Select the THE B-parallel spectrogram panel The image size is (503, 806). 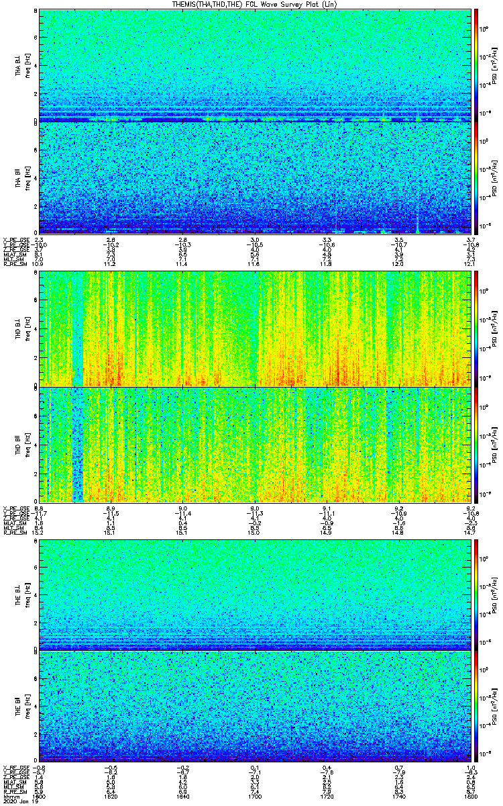pyautogui.click(x=254, y=707)
